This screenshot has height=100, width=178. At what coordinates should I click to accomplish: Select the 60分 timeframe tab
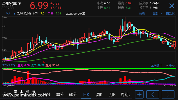pos(73,94)
